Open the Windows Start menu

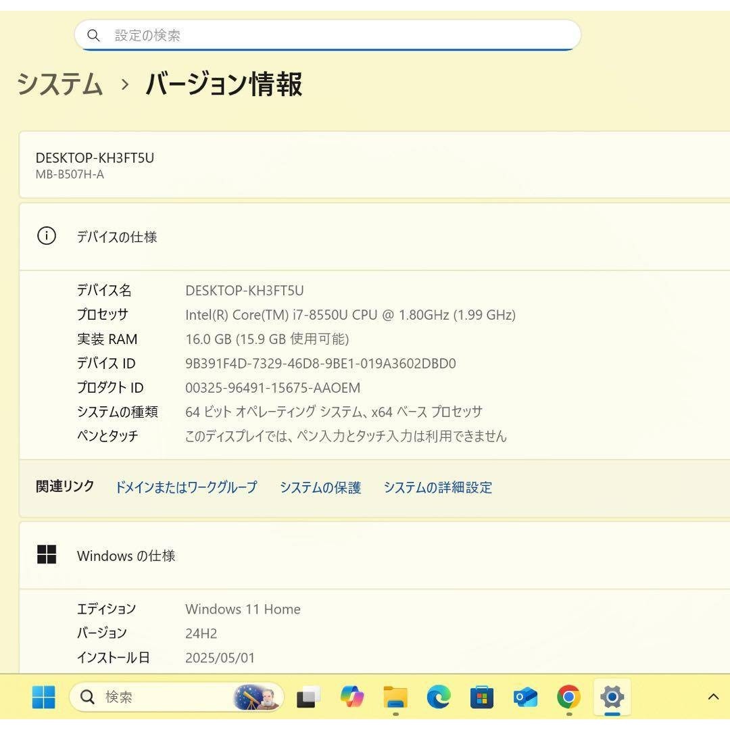pyautogui.click(x=44, y=697)
